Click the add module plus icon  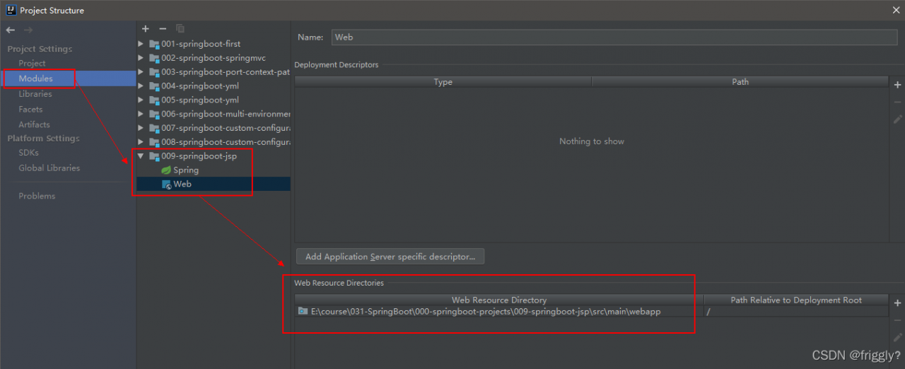click(x=146, y=28)
